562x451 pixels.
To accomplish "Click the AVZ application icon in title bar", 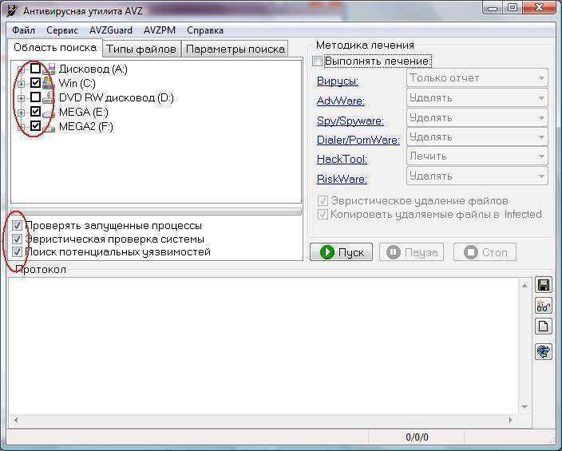I will [x=11, y=10].
